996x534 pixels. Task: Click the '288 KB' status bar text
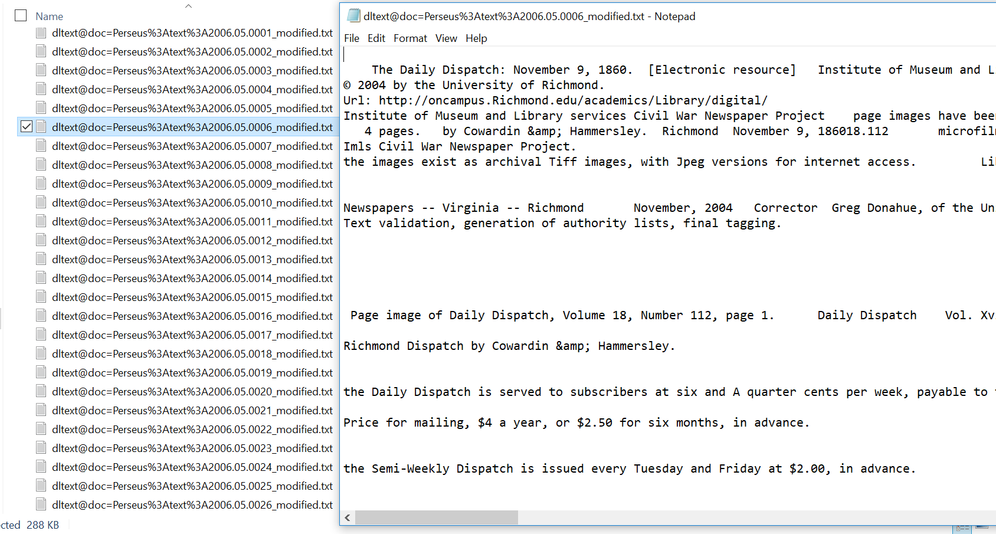click(42, 525)
